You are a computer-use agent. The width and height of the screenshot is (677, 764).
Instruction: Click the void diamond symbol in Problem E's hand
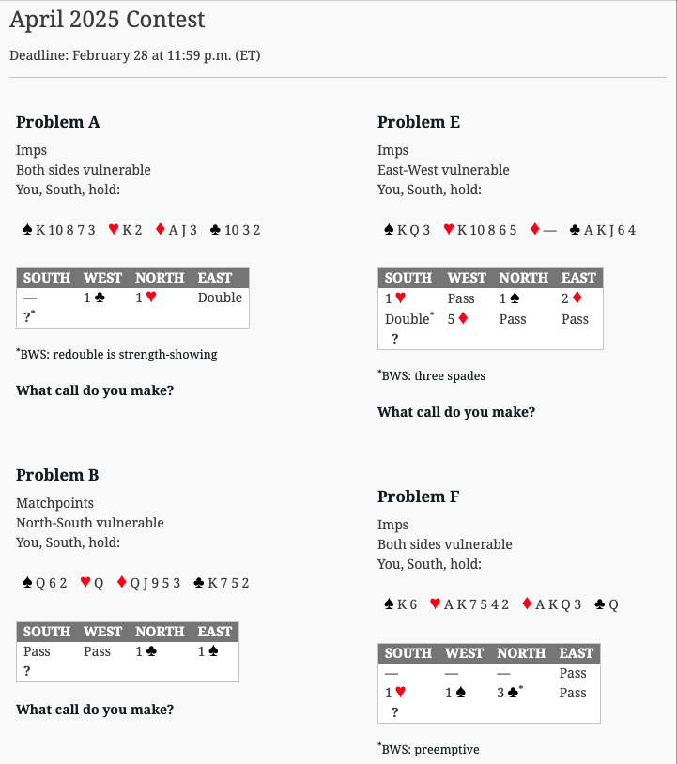[x=536, y=230]
